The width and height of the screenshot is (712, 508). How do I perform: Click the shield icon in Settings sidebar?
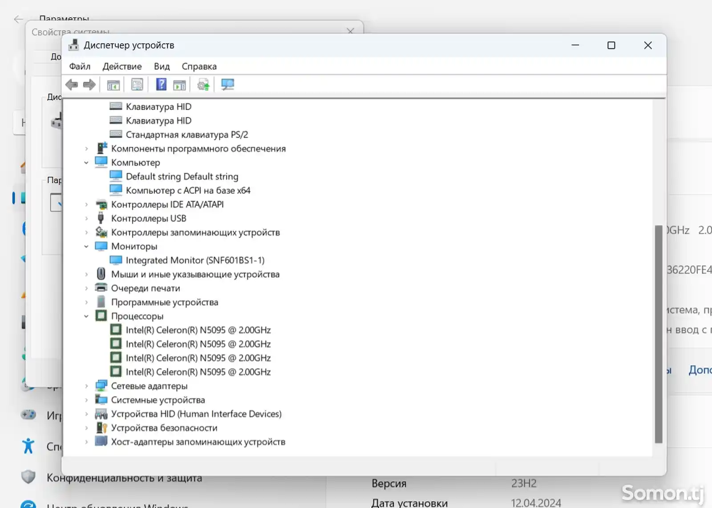28,477
